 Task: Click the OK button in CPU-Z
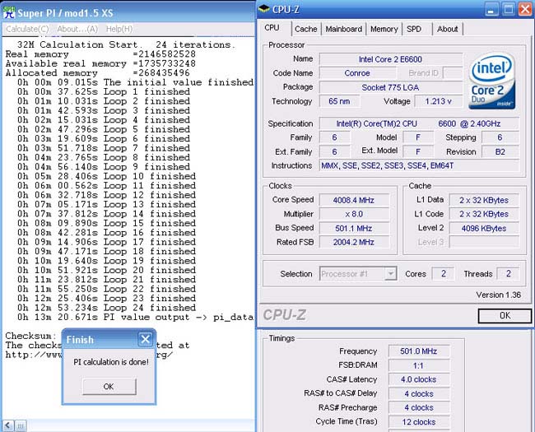click(x=505, y=316)
